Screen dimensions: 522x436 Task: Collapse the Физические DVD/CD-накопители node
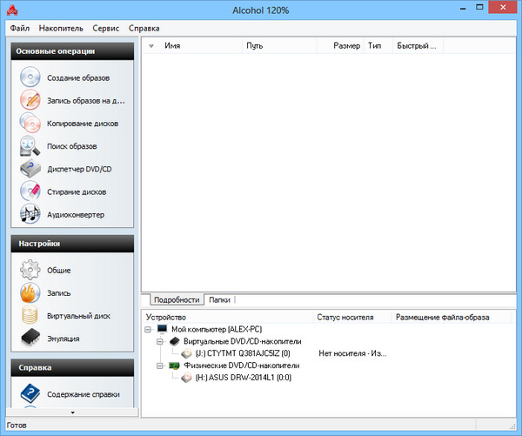click(161, 366)
